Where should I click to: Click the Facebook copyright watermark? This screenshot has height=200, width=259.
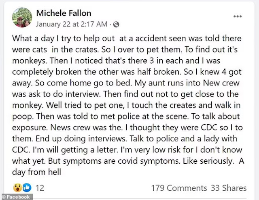17,197
